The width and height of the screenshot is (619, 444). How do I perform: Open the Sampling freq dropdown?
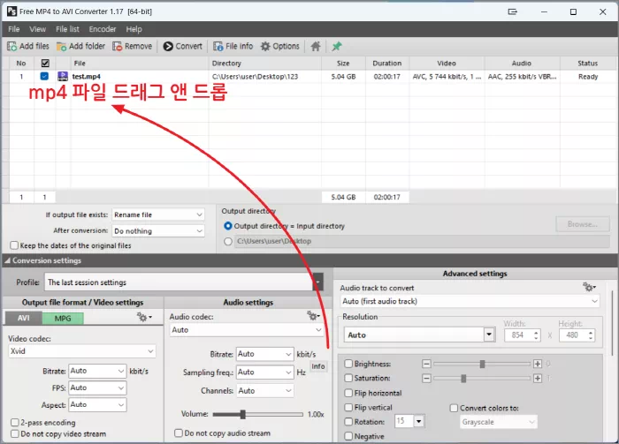(265, 373)
